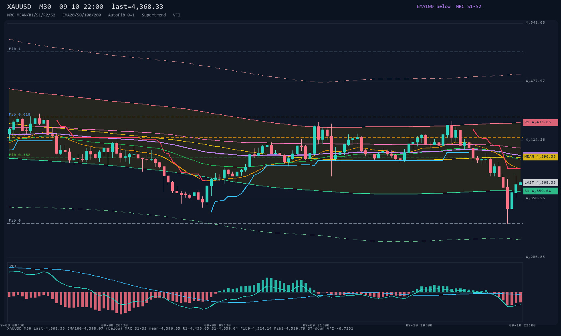561x336 pixels.
Task: Click the 4,541.68 price axis label
Action: click(535, 22)
